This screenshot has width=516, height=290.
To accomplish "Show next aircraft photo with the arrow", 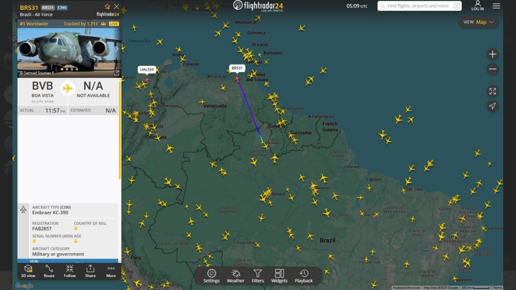I will click(117, 49).
